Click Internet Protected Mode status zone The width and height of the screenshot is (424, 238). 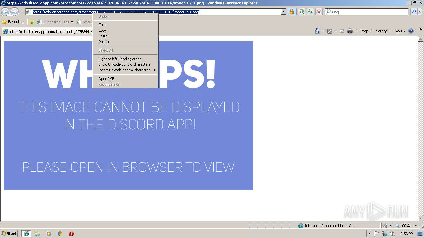tap(339, 226)
